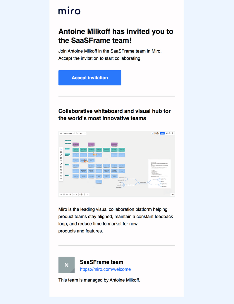Expand the bottom toolbar overflow menu
This screenshot has height=304, width=234.
pyautogui.click(x=87, y=194)
